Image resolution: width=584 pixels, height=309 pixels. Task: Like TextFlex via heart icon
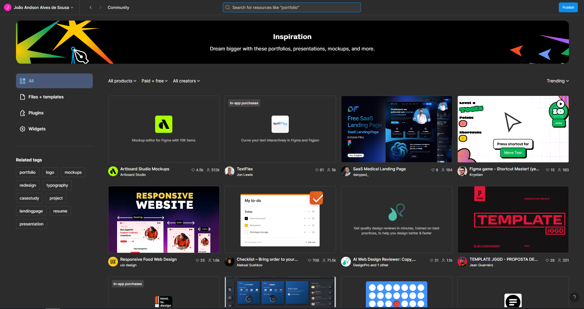317,170
